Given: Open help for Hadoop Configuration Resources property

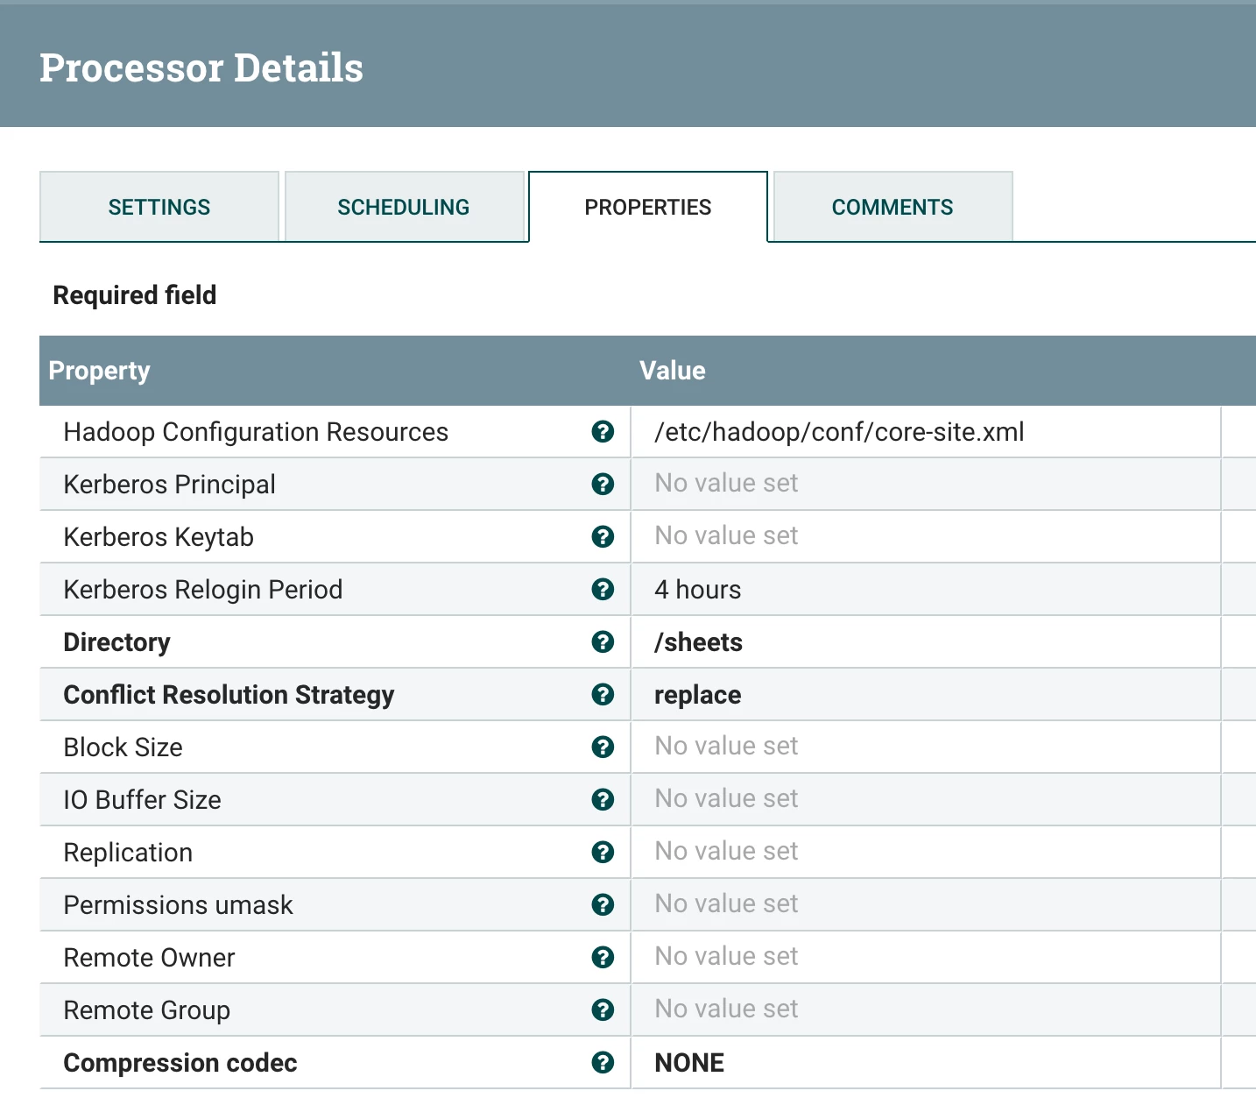Looking at the screenshot, I should pos(603,431).
